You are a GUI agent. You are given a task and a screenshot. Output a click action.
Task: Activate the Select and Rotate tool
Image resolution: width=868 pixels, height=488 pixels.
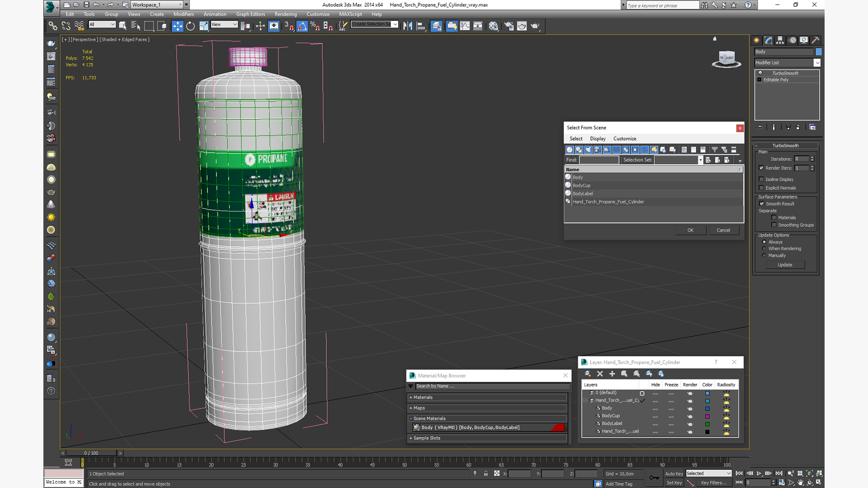pyautogui.click(x=190, y=26)
